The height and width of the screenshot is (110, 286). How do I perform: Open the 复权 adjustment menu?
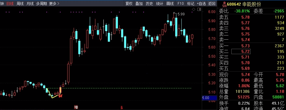129,4
